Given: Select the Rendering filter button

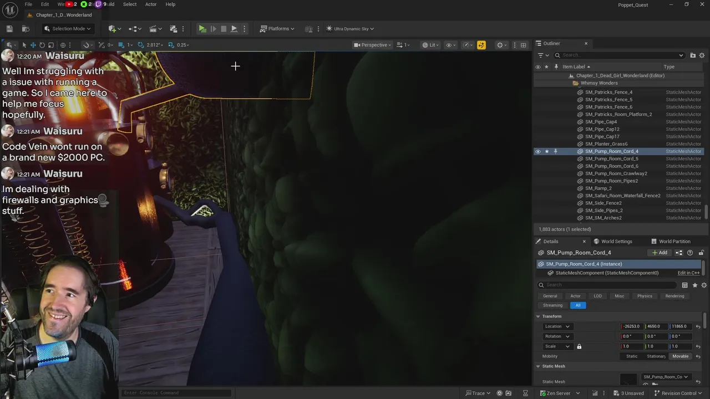Looking at the screenshot, I should (x=674, y=296).
